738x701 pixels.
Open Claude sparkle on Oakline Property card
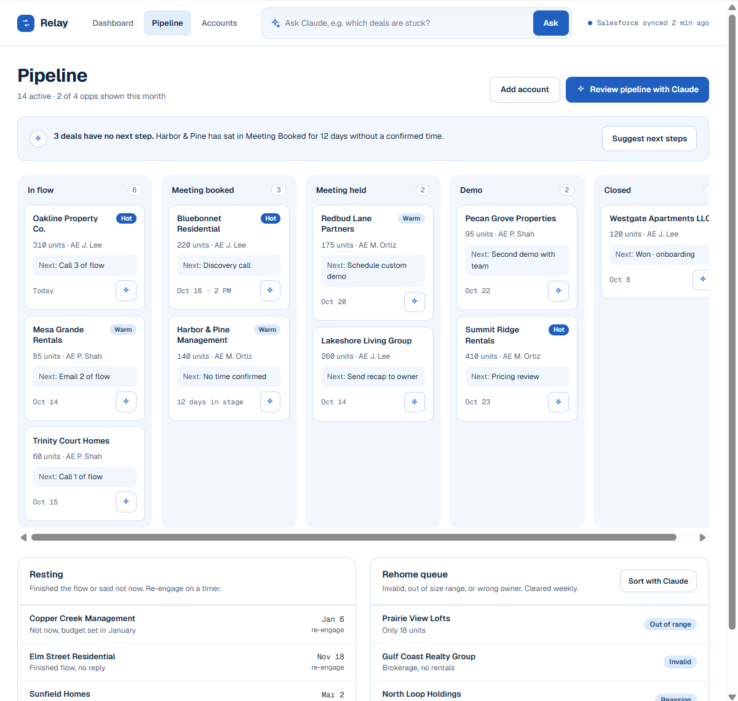126,291
